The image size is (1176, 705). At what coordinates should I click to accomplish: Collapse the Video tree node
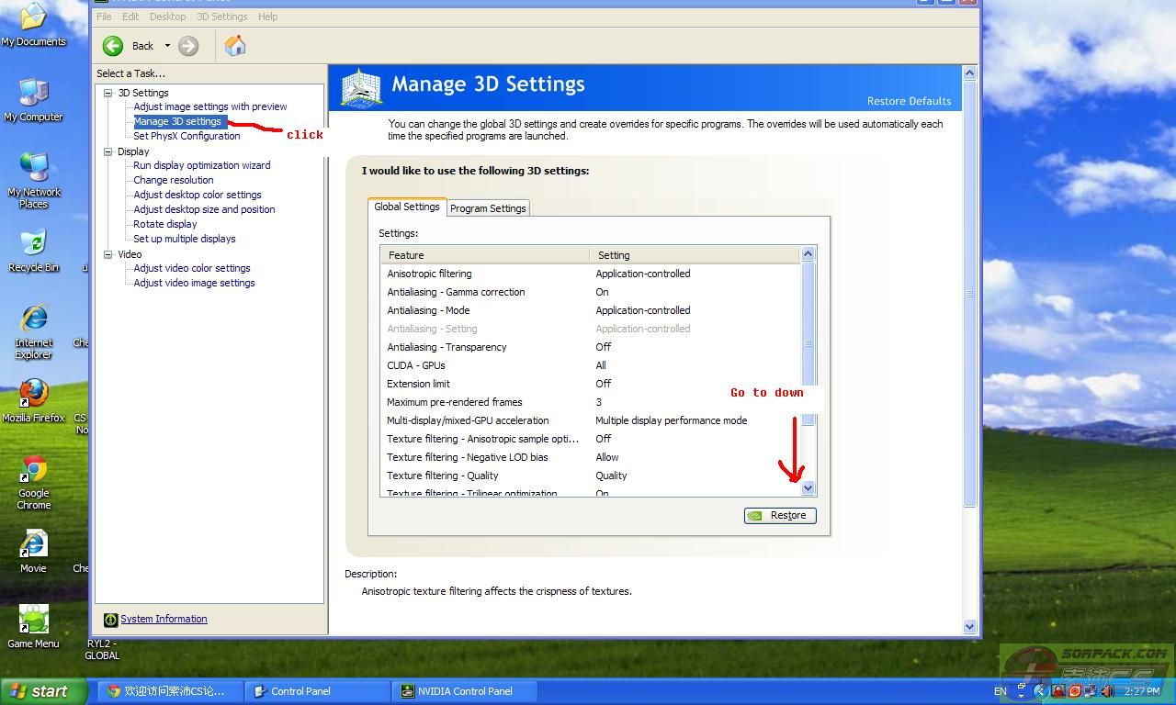click(x=108, y=254)
